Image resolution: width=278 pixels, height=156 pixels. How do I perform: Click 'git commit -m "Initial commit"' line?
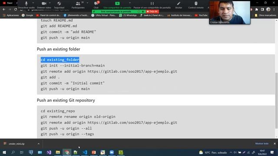(x=73, y=83)
